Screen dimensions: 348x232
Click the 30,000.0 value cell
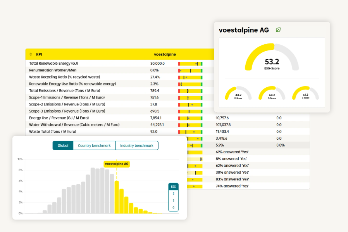(157, 64)
